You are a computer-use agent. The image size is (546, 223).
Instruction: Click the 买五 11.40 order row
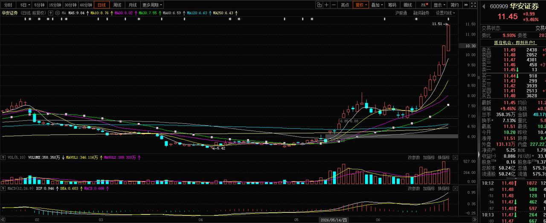[x=514, y=96]
